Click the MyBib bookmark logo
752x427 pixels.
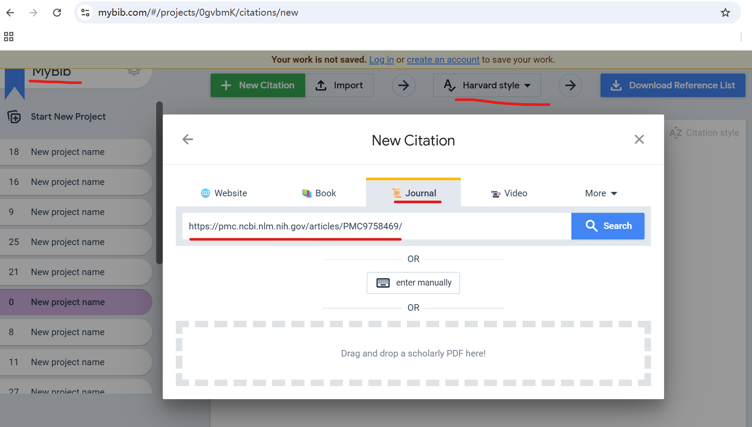[x=14, y=84]
